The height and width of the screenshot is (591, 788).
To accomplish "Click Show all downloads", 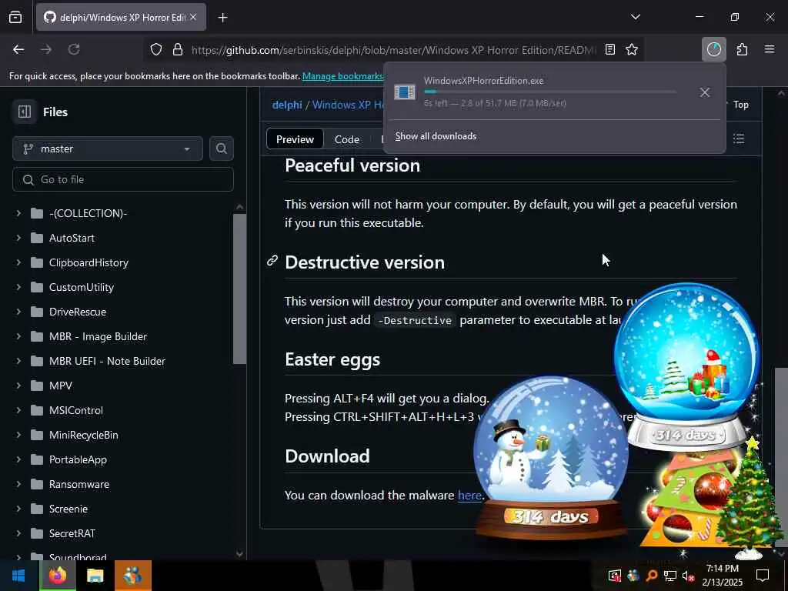I will 436,136.
